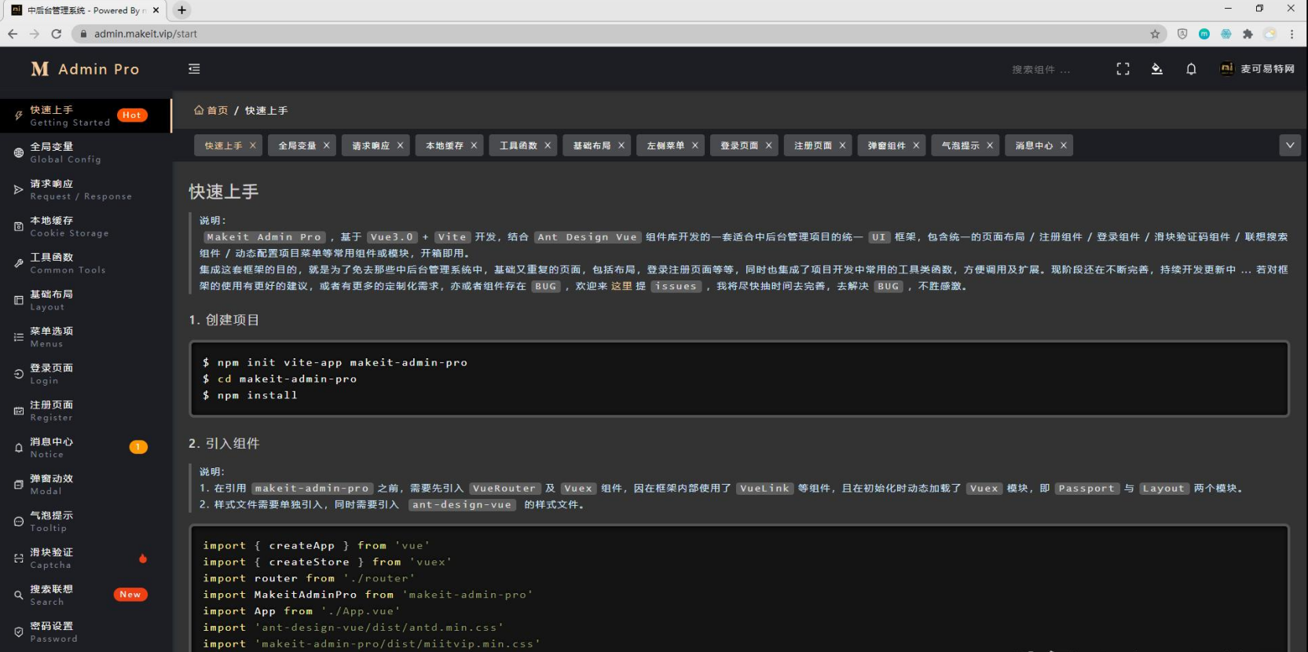The width and height of the screenshot is (1308, 652).
Task: Open browser three-dot menu
Action: [x=1292, y=34]
